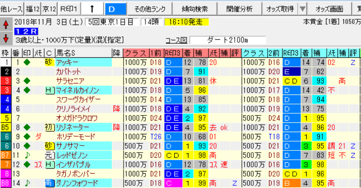The height and width of the screenshot is (188, 361).
Task: Click the ダ memo mark for ホリデーモード
Action: coord(39,136)
